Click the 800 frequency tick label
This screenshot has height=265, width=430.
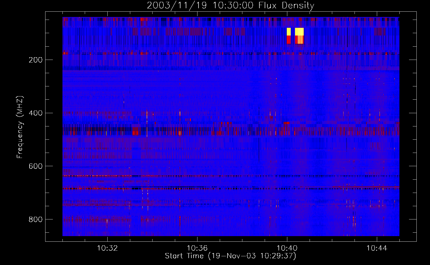pyautogui.click(x=36, y=219)
